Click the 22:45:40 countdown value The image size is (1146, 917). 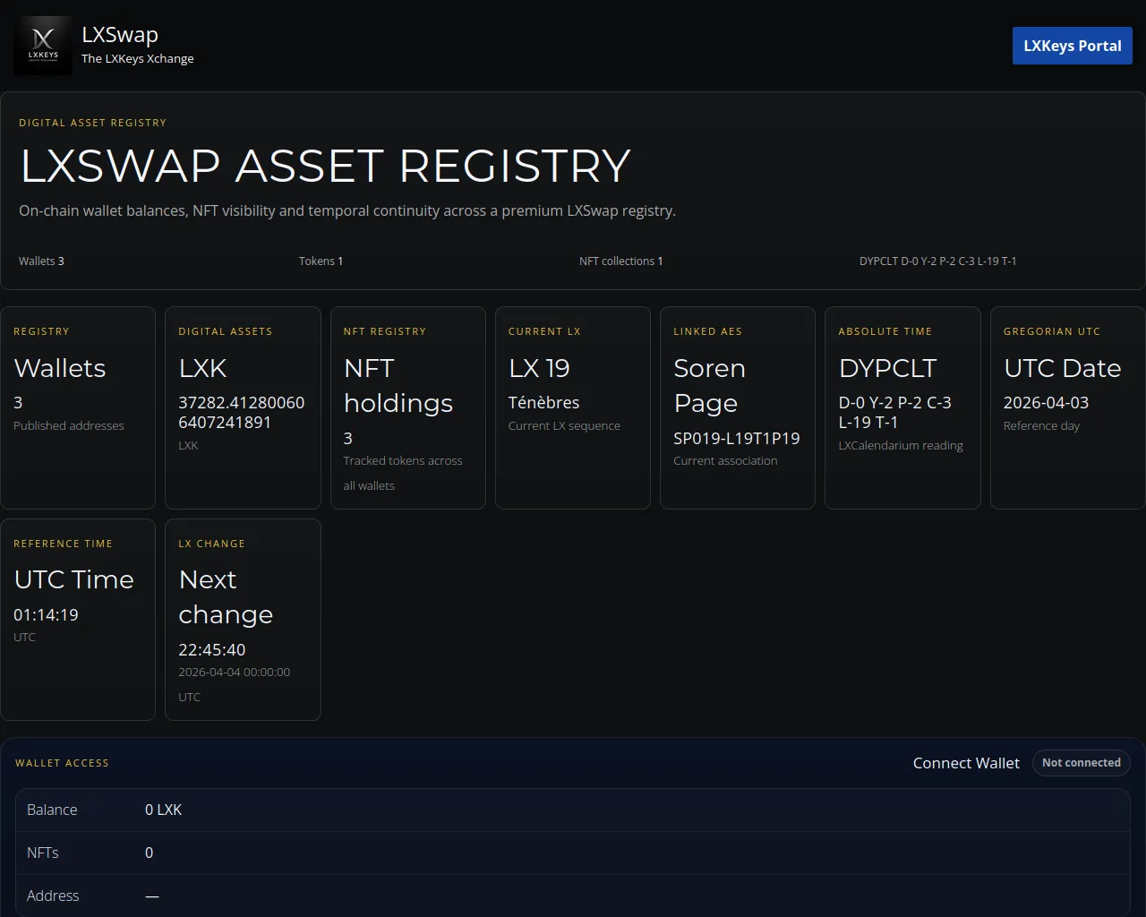tap(211, 650)
